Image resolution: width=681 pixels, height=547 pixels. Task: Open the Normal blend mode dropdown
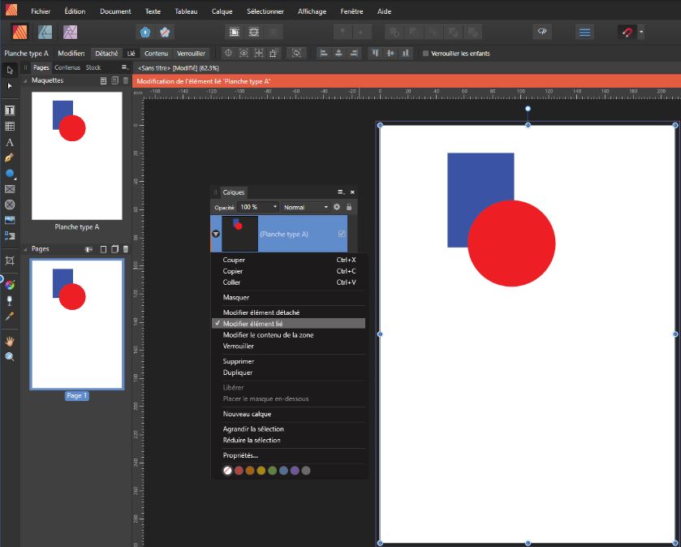tap(305, 207)
